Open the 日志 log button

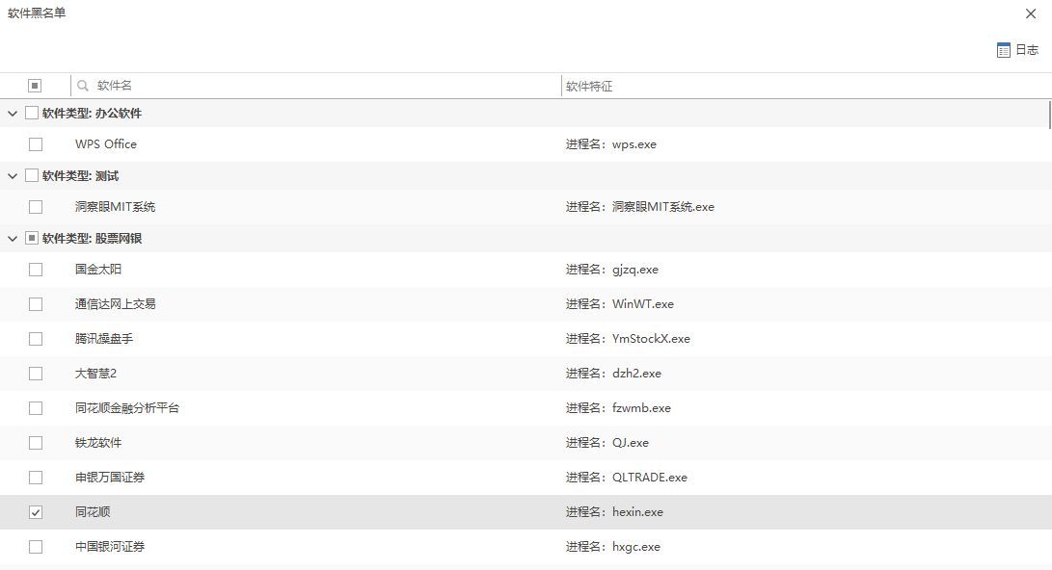[1018, 50]
